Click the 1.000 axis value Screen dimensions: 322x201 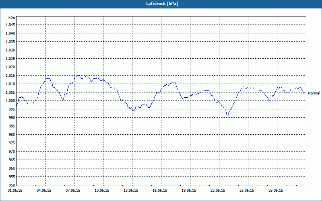10,101
